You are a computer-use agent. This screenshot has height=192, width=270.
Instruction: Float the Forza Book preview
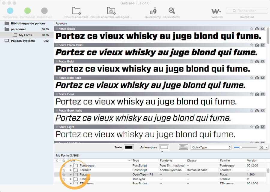263,94
